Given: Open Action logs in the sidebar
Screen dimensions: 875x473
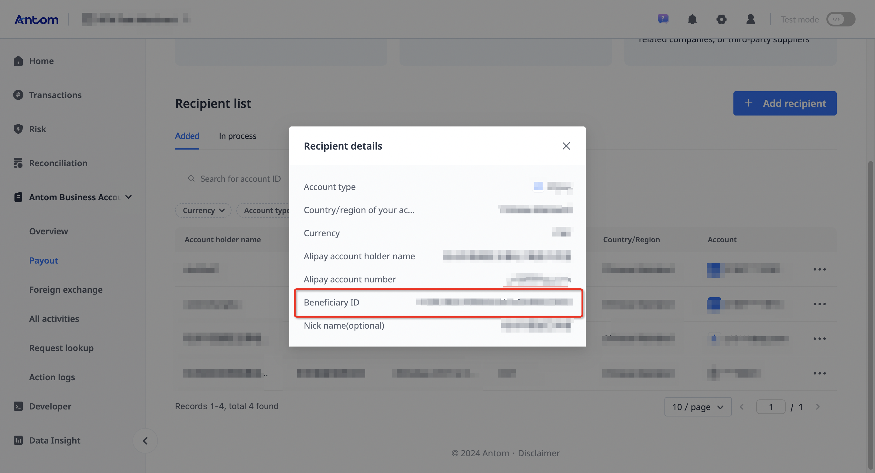Looking at the screenshot, I should (52, 377).
